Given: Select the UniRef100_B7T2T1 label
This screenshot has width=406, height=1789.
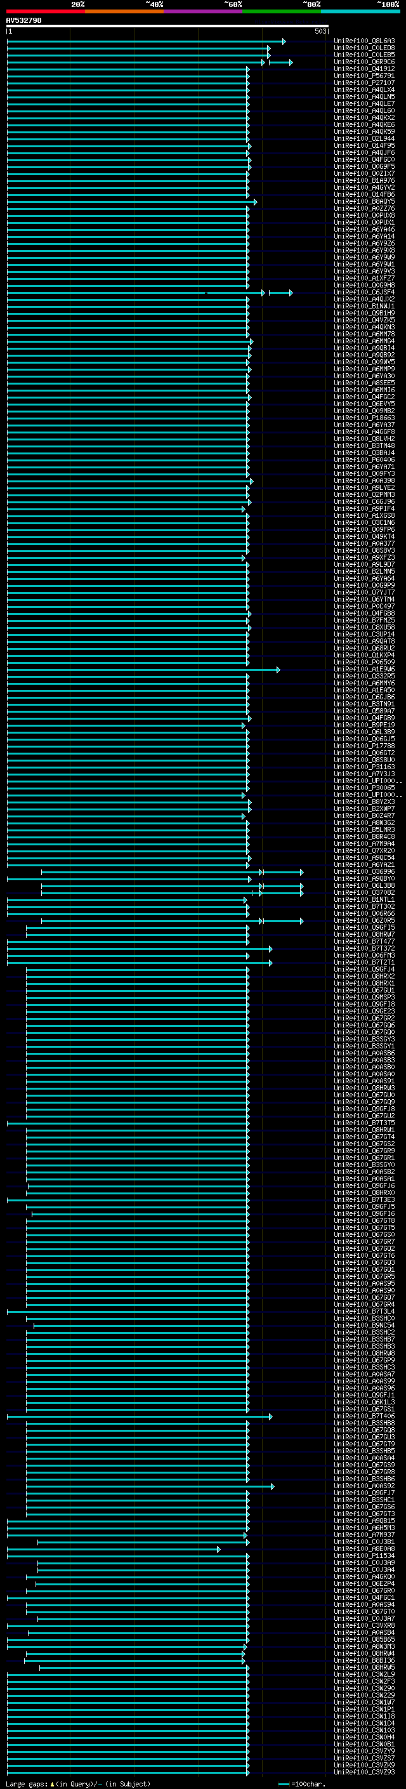Looking at the screenshot, I should point(364,963).
